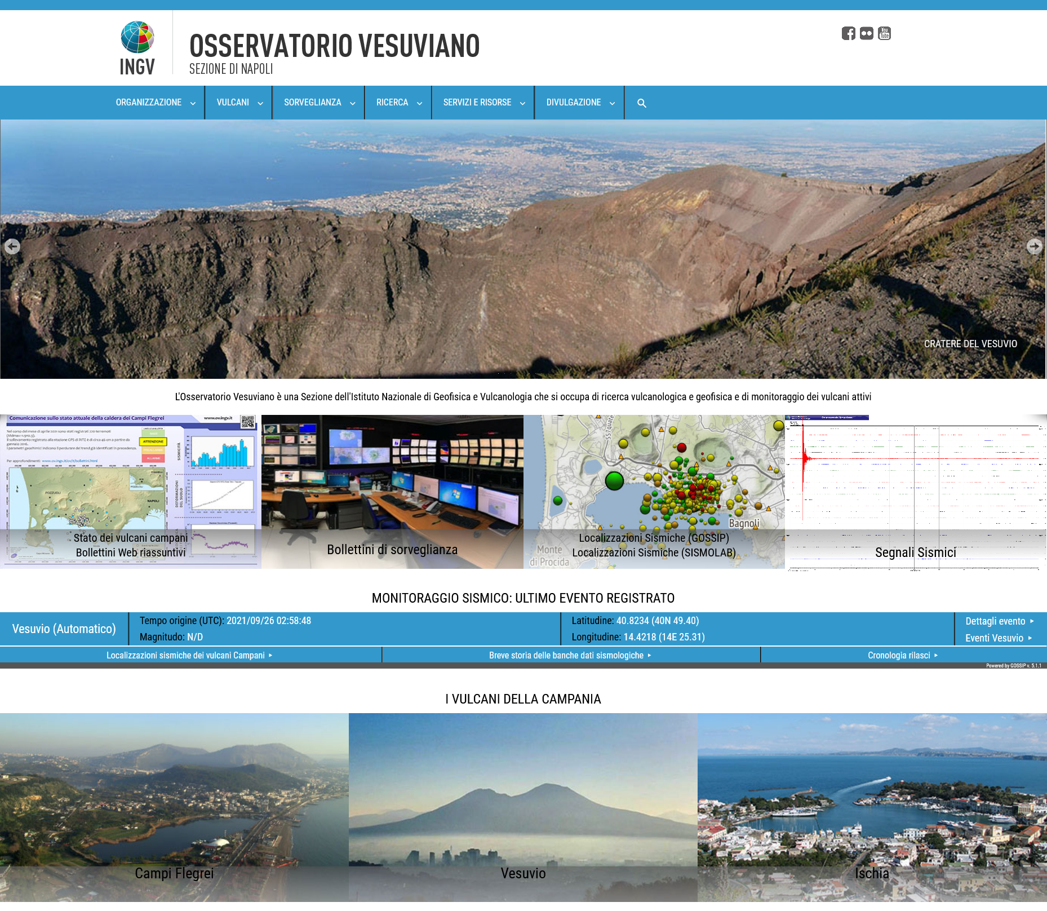Expand the Organizzazione menu chevron

coord(193,103)
